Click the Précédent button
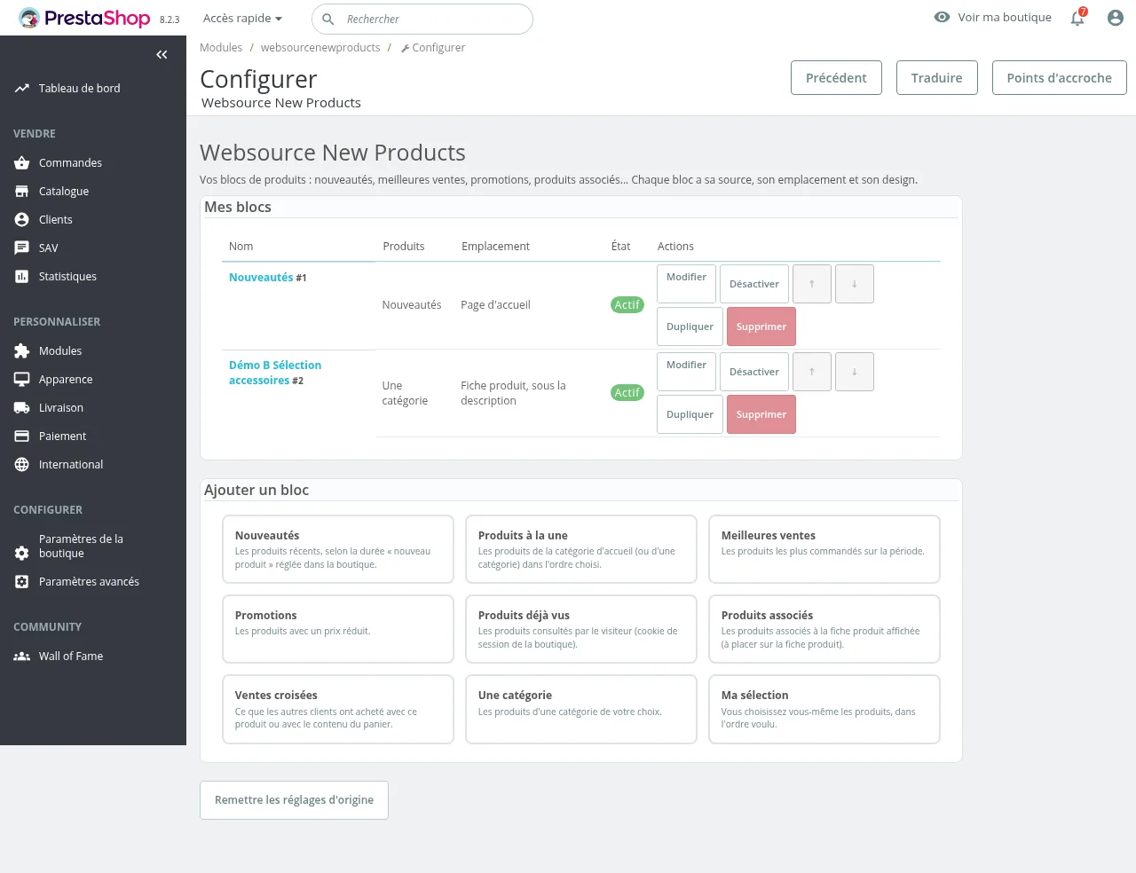The width and height of the screenshot is (1136, 873). (836, 78)
